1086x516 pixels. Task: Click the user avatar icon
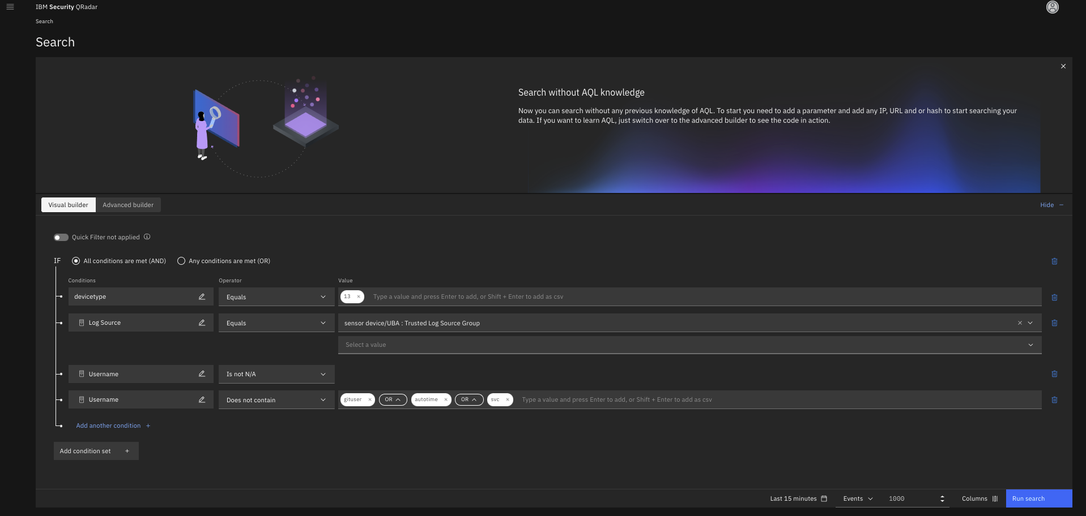point(1052,7)
